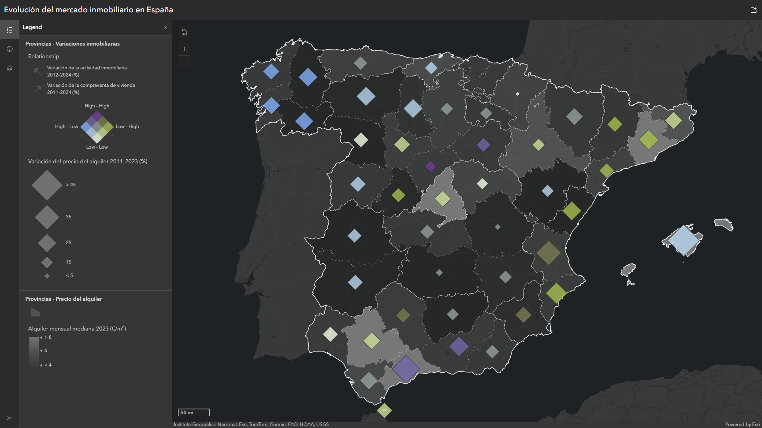762x428 pixels.
Task: Zoom out using the minus button
Action: pos(184,62)
